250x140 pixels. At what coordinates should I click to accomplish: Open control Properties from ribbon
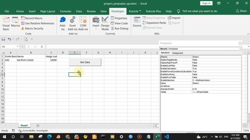pyautogui.click(x=119, y=18)
